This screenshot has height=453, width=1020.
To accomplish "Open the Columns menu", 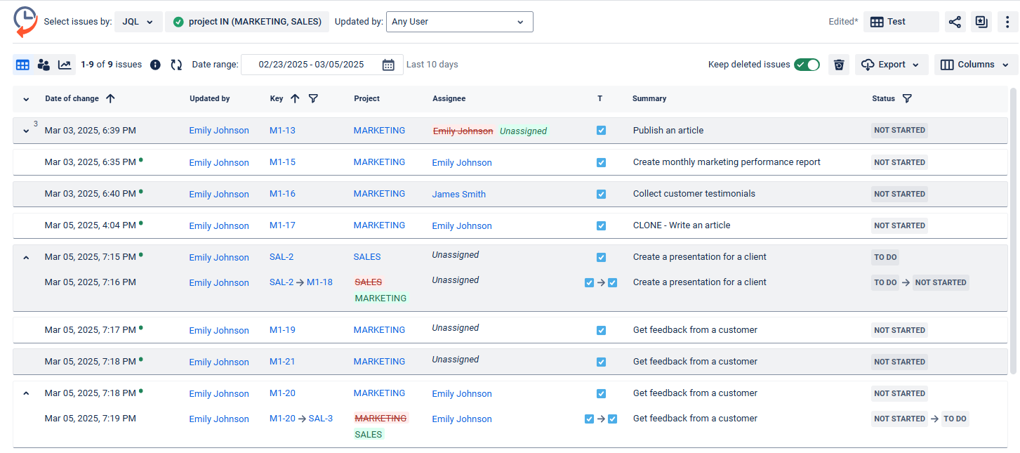I will click(x=976, y=65).
